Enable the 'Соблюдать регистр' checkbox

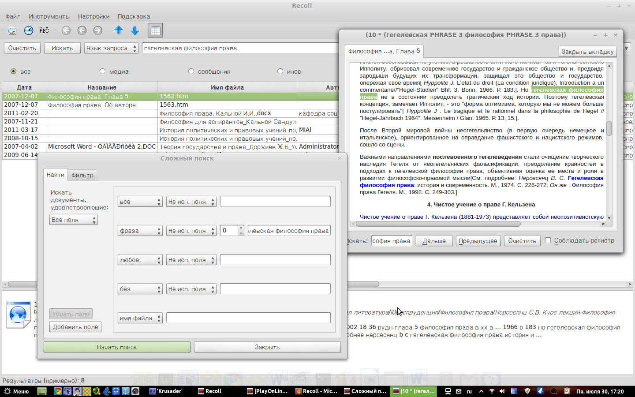(x=548, y=240)
